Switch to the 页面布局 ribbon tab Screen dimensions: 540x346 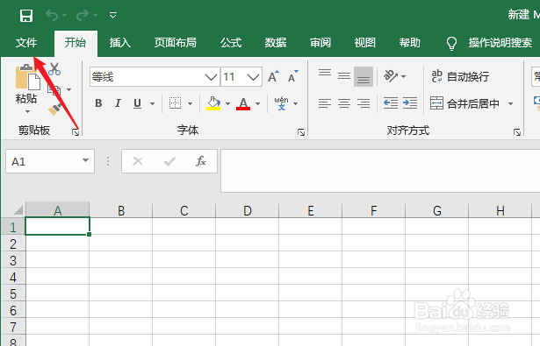(176, 43)
